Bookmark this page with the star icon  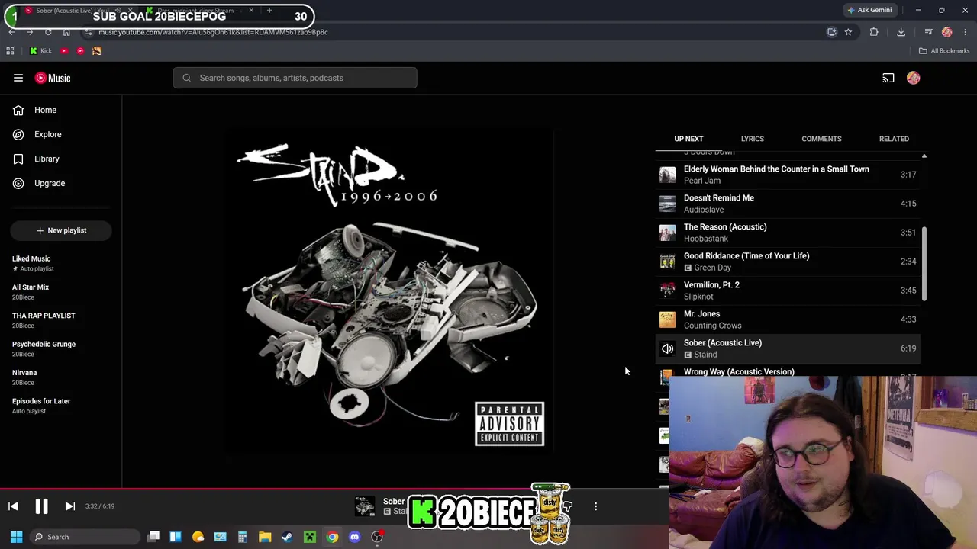point(848,32)
